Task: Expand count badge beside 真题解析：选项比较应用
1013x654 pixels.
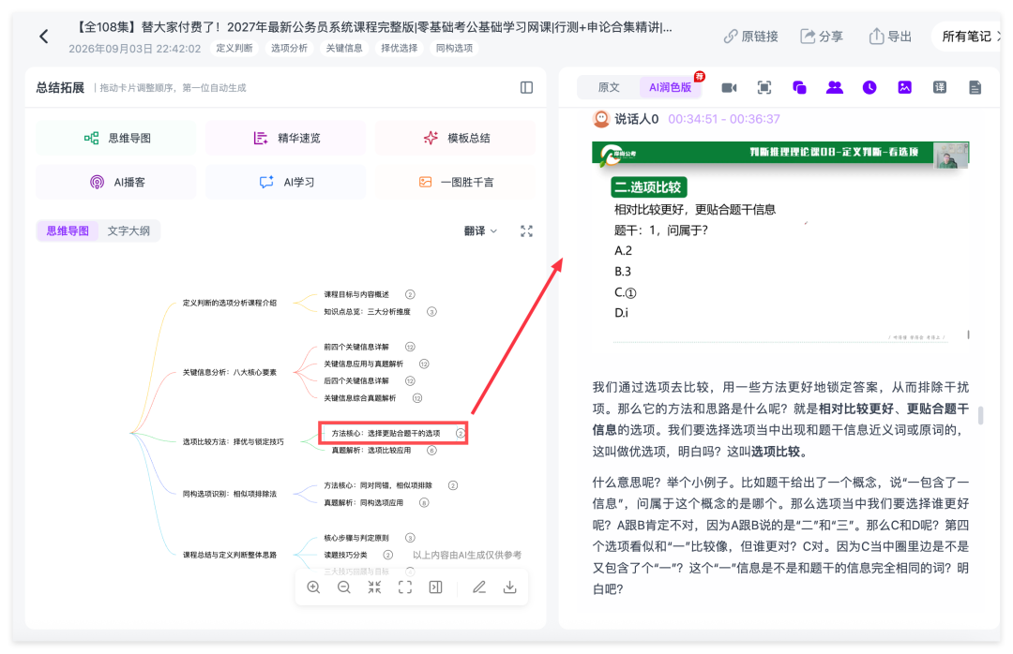Action: coord(431,451)
